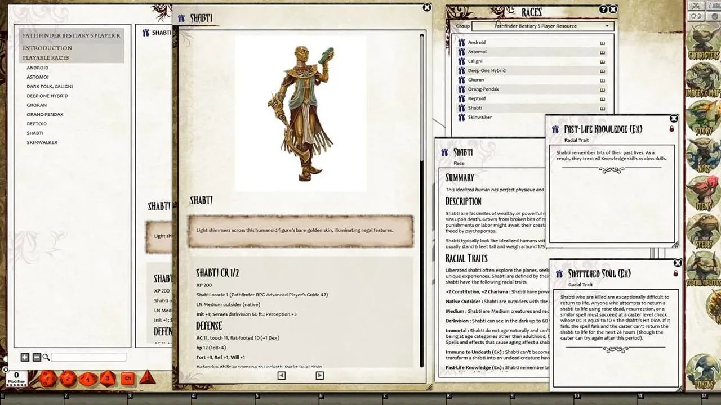The image size is (721, 405).
Task: Click the Shabti character artwork image
Action: (x=301, y=114)
